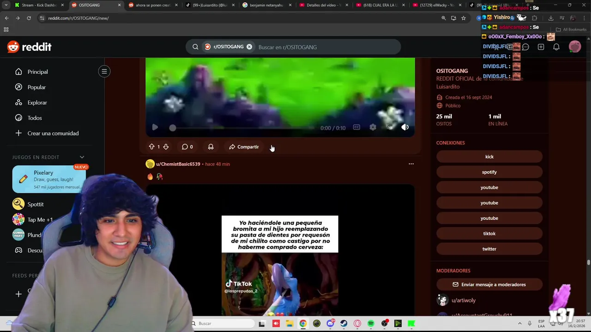Play the video post
Screen dimensions: 591x332
click(x=155, y=128)
